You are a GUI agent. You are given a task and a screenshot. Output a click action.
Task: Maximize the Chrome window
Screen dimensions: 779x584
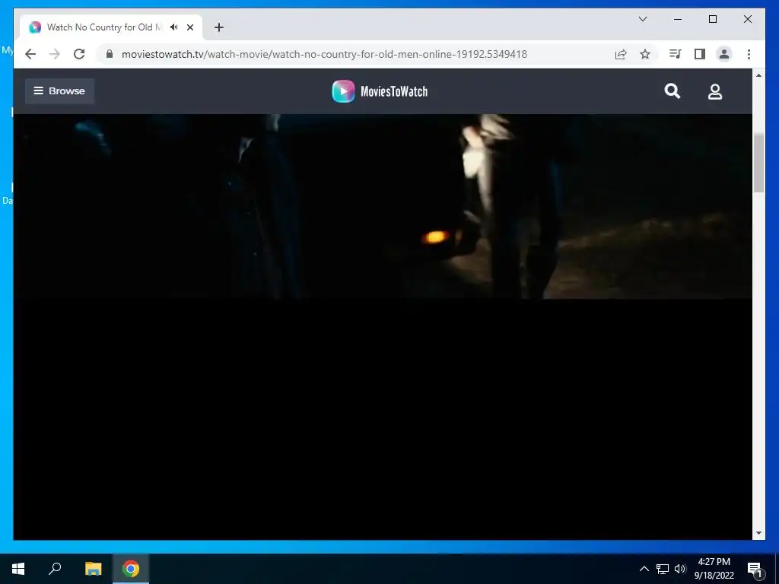pos(712,19)
